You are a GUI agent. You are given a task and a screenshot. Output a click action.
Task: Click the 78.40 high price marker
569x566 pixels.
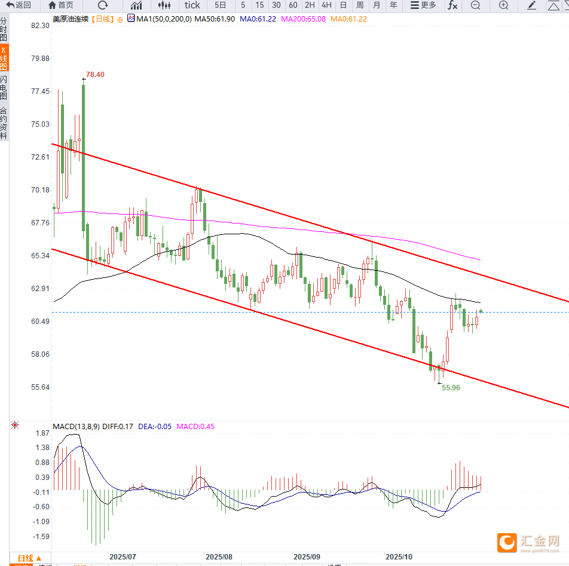pyautogui.click(x=95, y=74)
